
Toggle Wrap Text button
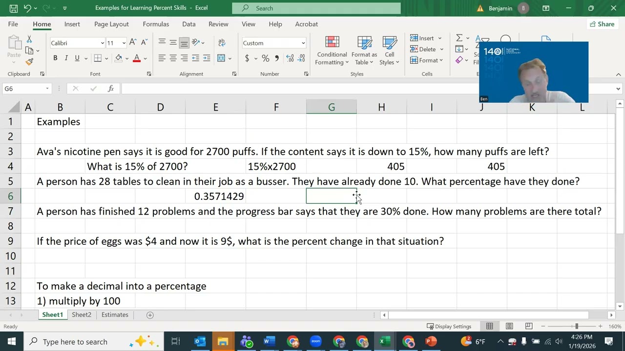point(222,43)
